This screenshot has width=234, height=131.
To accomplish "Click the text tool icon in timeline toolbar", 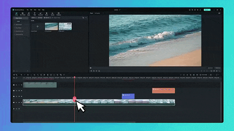I will click(x=38, y=75).
